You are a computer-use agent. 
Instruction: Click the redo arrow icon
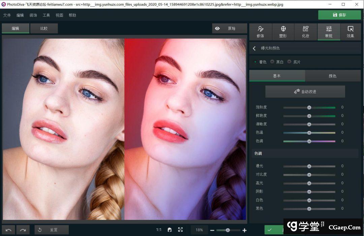[x=23, y=230]
